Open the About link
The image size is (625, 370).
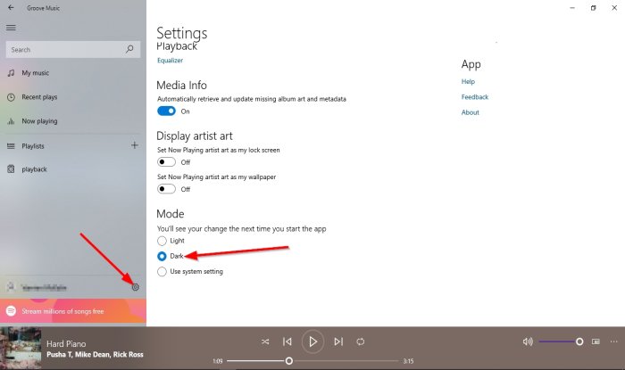coord(471,112)
